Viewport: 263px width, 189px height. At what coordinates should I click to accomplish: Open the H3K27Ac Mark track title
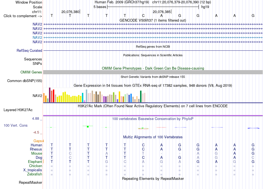coord(153,106)
